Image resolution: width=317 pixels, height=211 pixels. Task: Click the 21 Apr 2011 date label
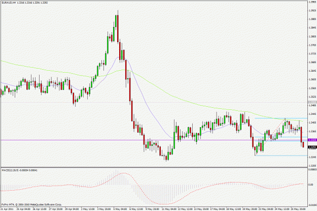(7, 209)
